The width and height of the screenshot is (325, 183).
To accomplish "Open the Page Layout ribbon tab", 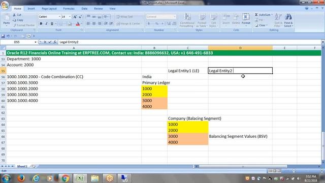I will coord(49,9).
